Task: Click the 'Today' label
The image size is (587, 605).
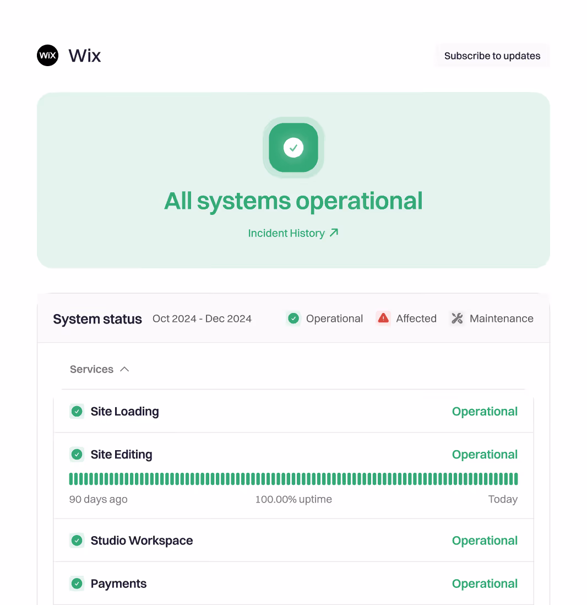Action: click(x=503, y=499)
